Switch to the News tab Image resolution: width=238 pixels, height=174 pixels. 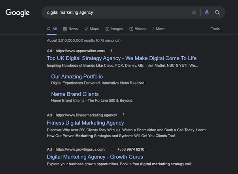coord(70,29)
